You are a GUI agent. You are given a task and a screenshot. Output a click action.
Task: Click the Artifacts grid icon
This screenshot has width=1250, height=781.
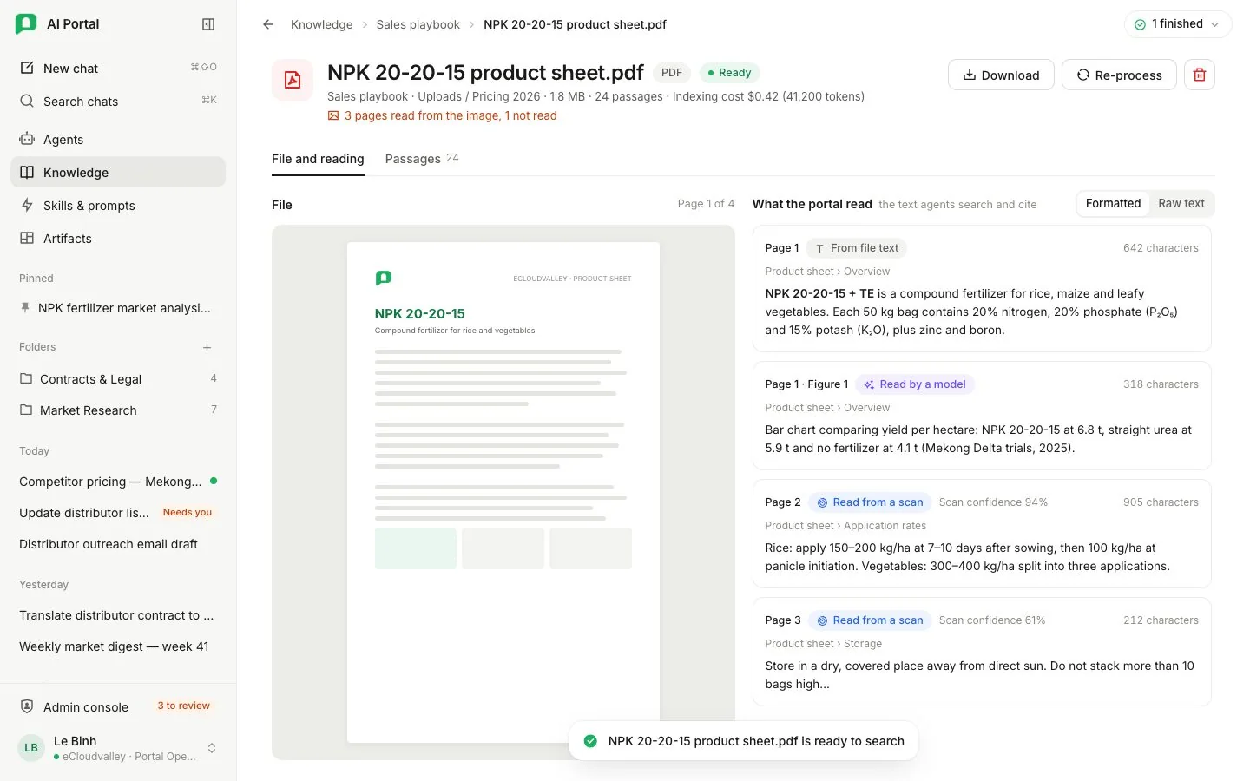pos(27,238)
